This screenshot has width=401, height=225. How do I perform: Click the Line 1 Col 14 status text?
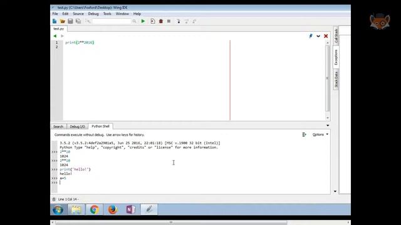(x=68, y=199)
